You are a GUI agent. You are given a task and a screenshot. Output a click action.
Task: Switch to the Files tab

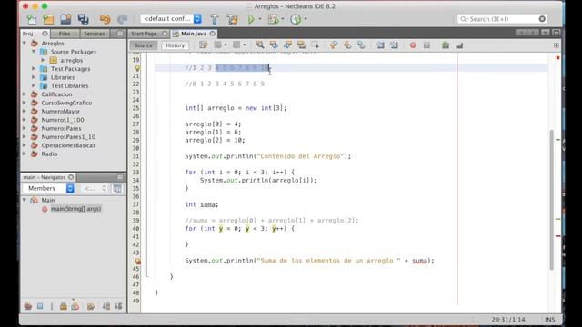click(65, 34)
